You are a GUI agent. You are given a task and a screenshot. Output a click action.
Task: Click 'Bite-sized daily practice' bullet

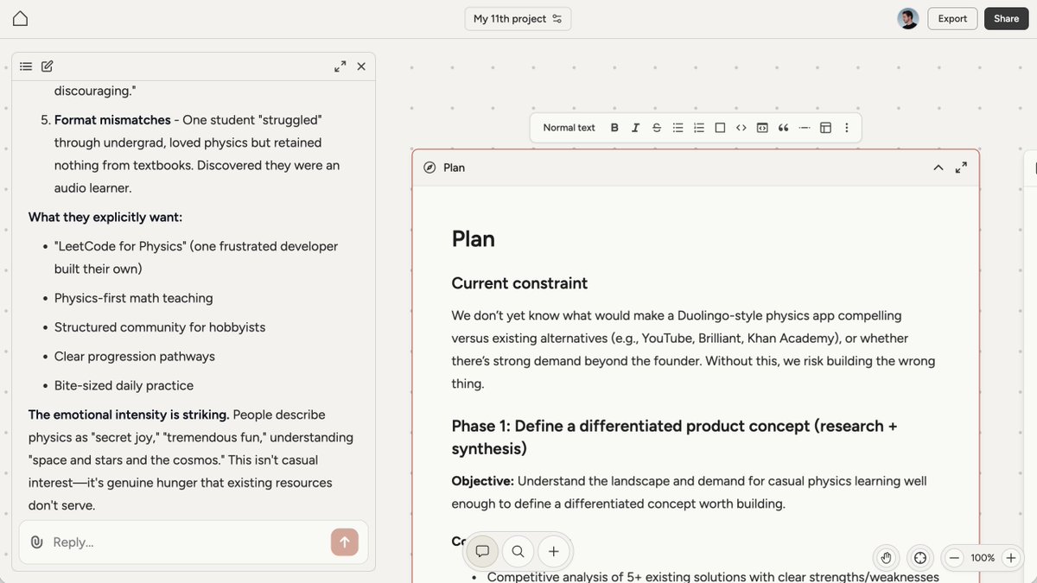click(124, 386)
